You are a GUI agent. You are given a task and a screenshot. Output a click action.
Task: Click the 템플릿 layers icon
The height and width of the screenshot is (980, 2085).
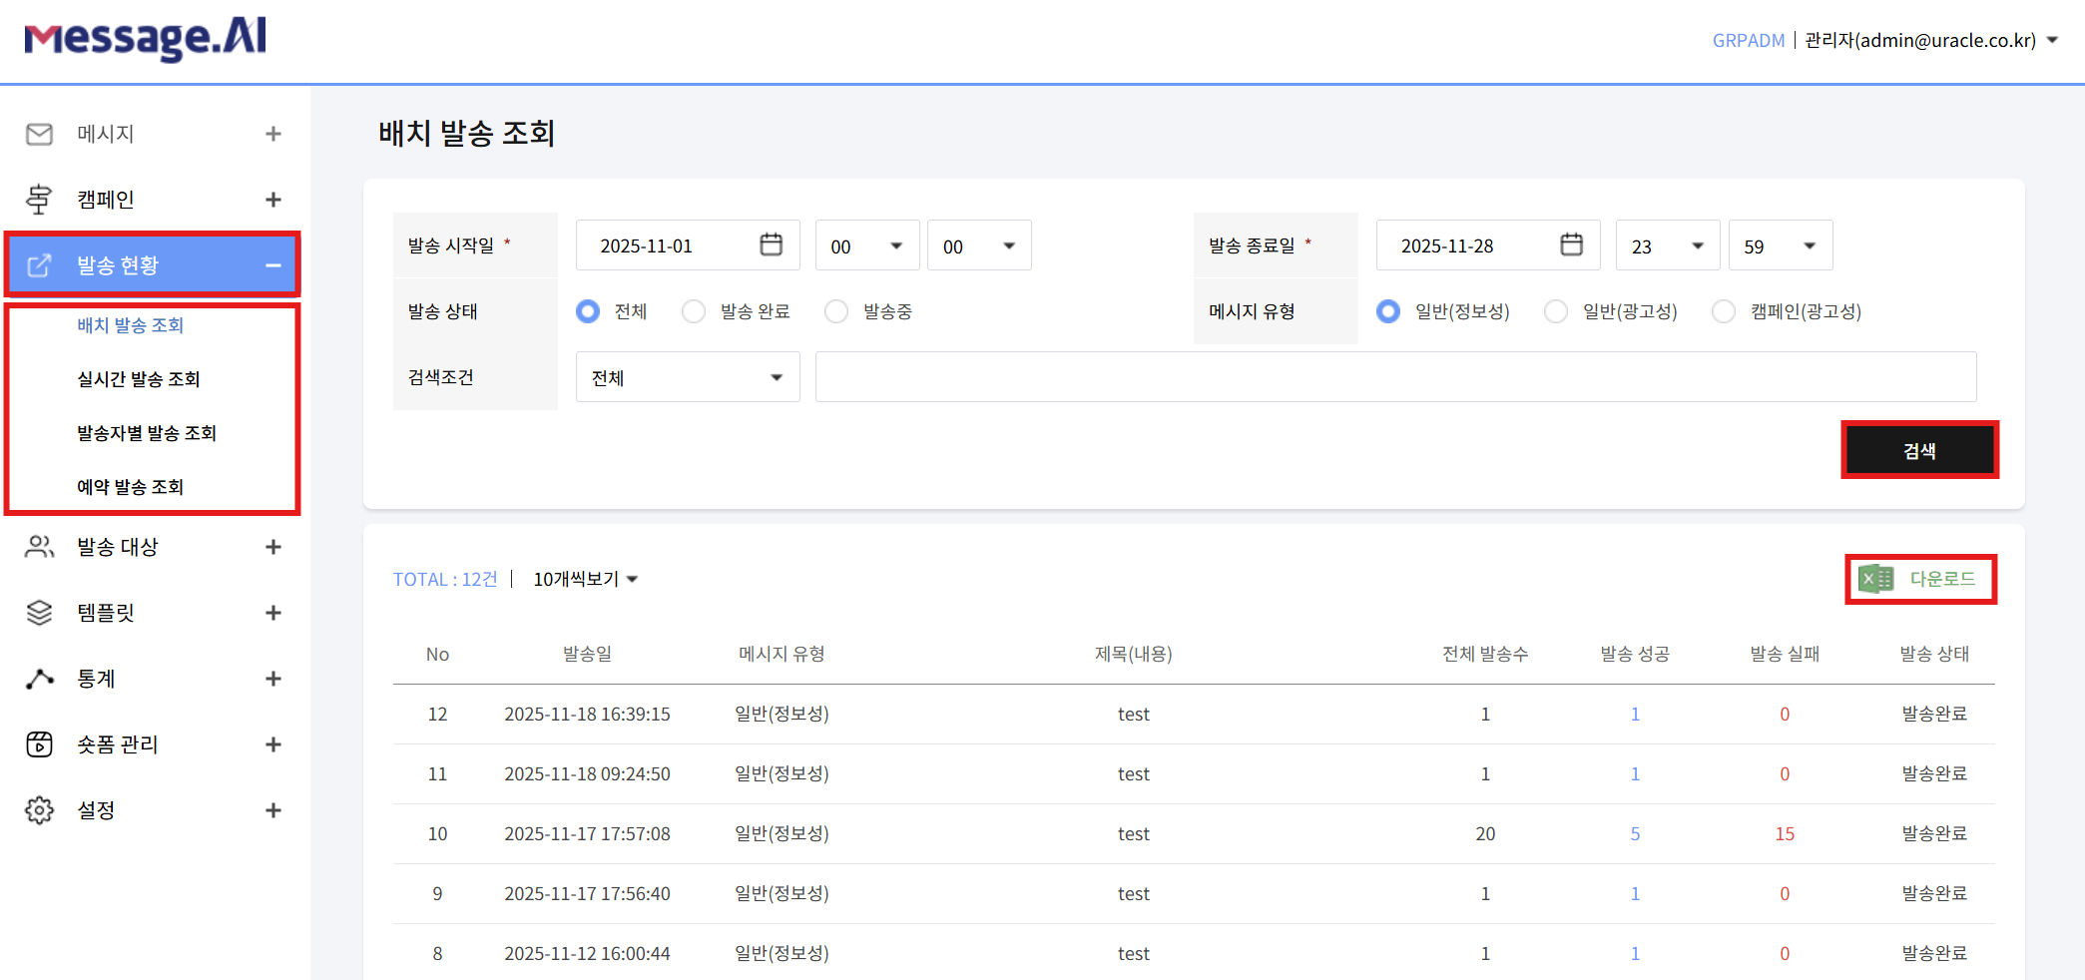click(x=39, y=612)
